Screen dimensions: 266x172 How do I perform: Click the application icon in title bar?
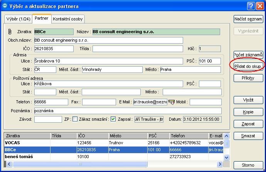(x=5, y=6)
